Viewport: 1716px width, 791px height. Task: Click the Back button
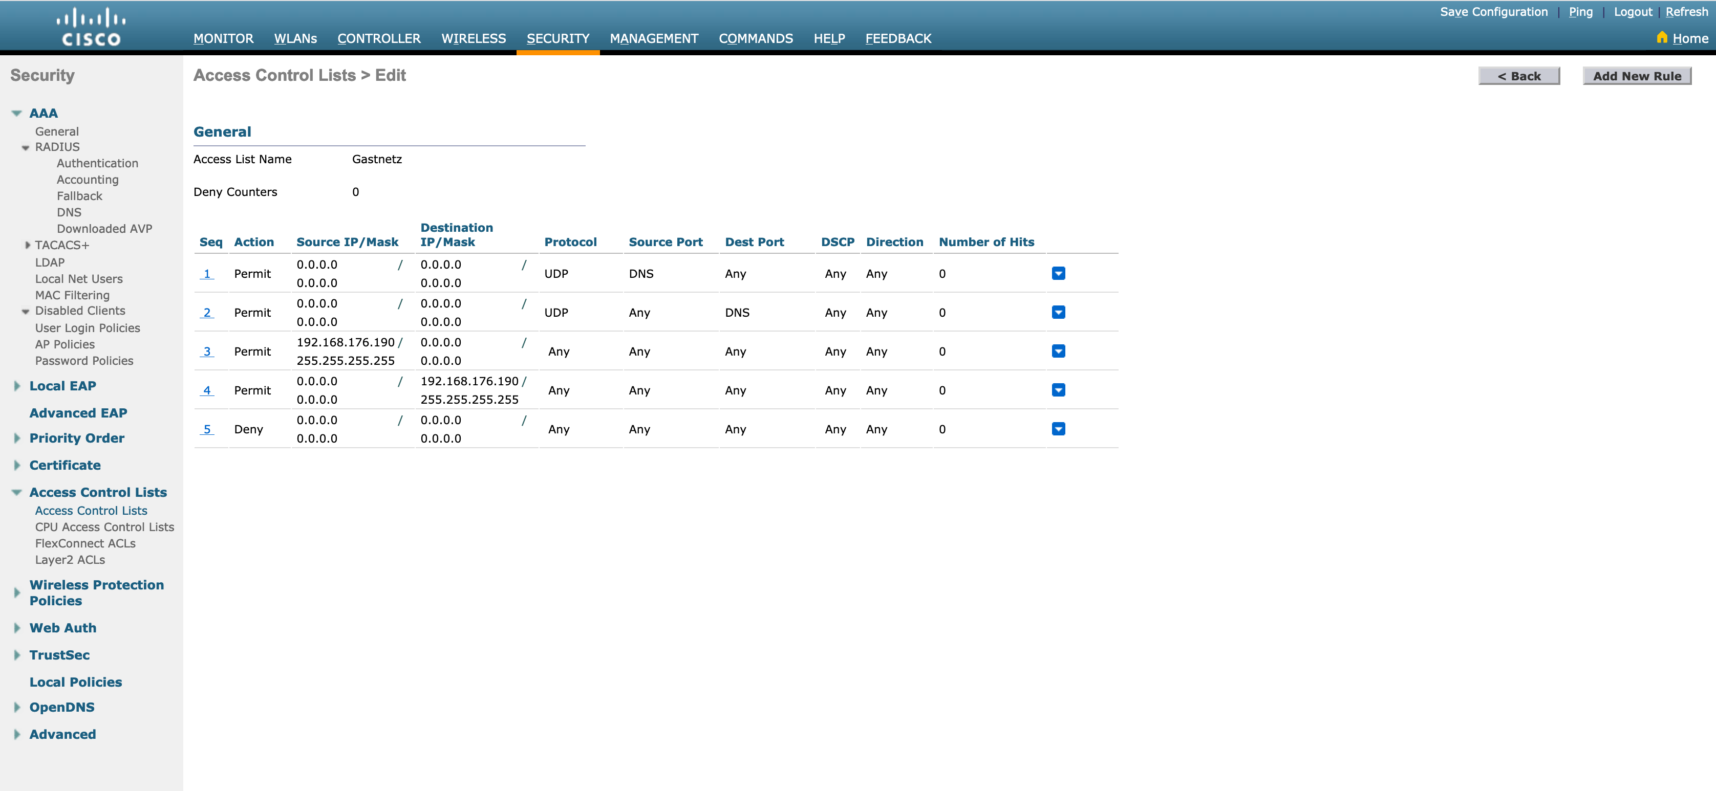point(1519,76)
